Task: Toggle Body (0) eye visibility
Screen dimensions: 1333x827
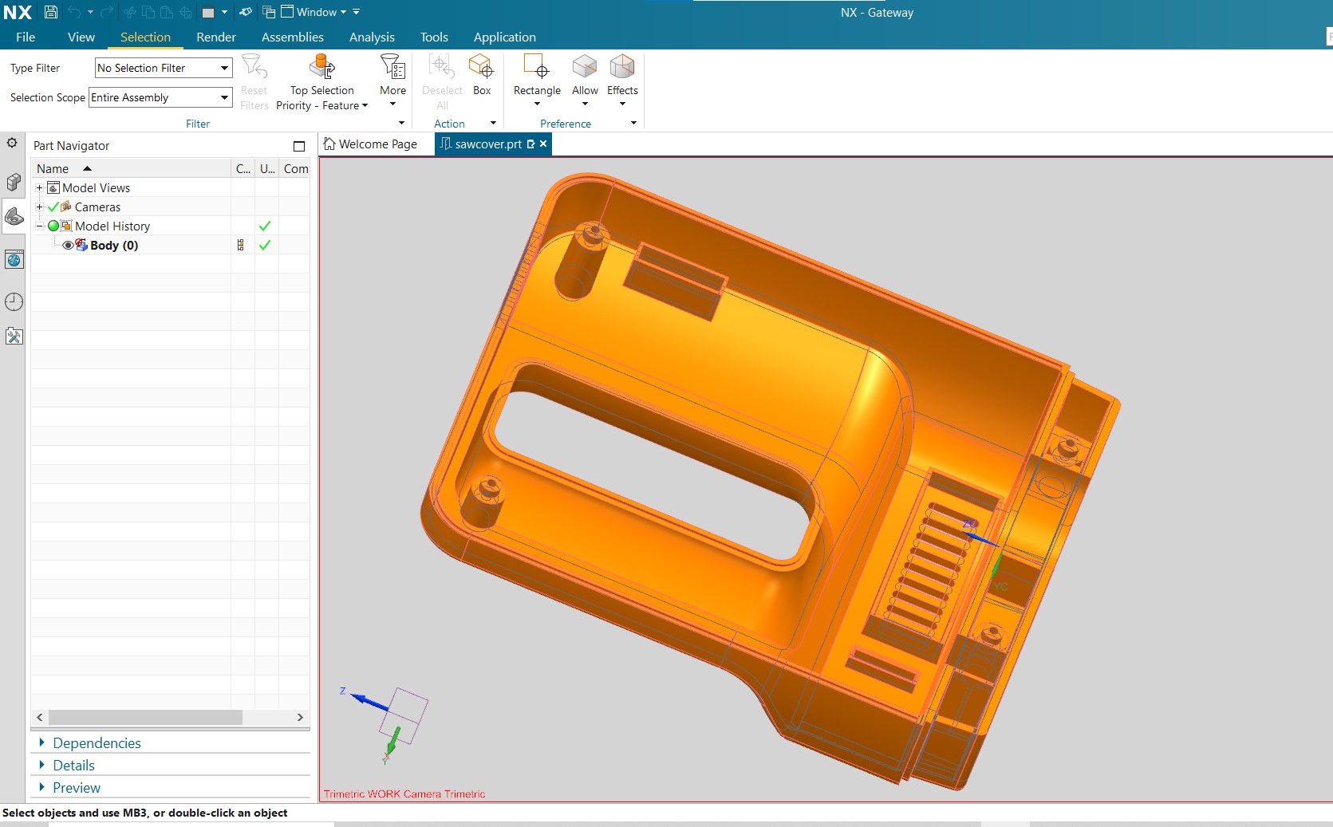Action: (68, 245)
